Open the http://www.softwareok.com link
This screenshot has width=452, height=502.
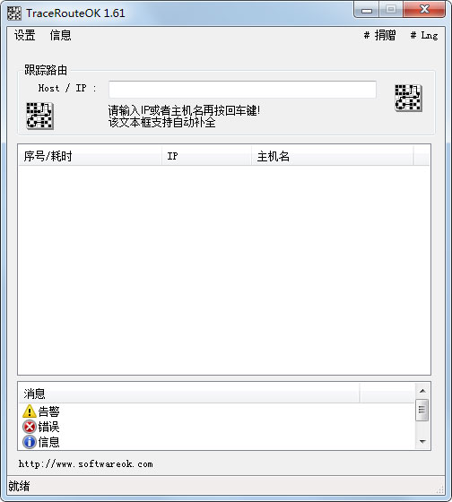click(85, 464)
